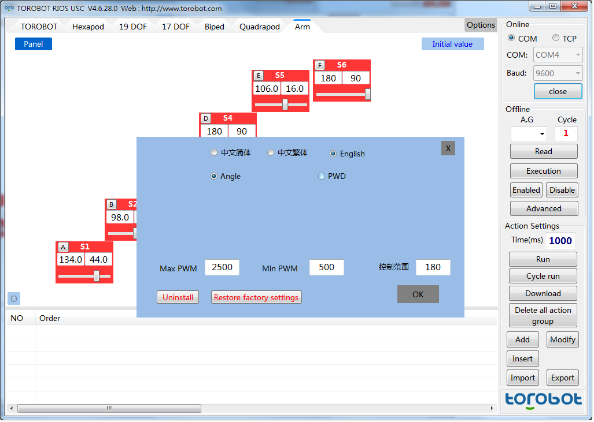Select the Arm tab
This screenshot has width=594, height=422.
(x=302, y=27)
